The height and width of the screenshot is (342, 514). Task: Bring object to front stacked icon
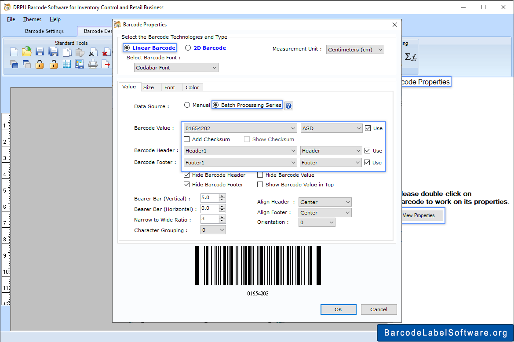pos(14,64)
